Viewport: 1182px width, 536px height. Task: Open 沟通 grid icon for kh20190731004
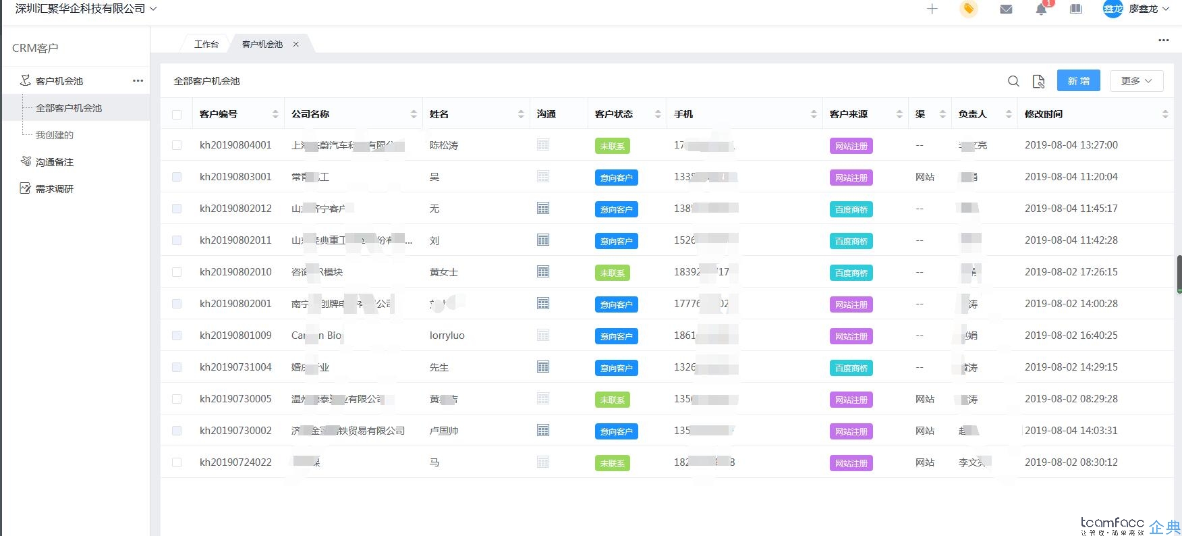click(x=543, y=367)
